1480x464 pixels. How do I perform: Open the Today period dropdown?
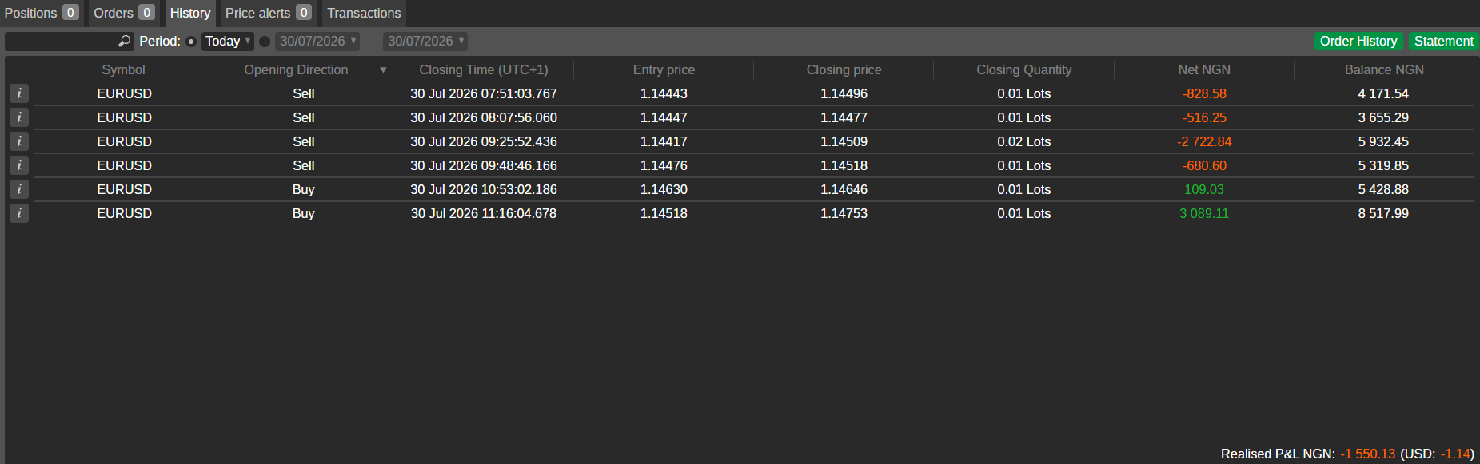[x=227, y=41]
